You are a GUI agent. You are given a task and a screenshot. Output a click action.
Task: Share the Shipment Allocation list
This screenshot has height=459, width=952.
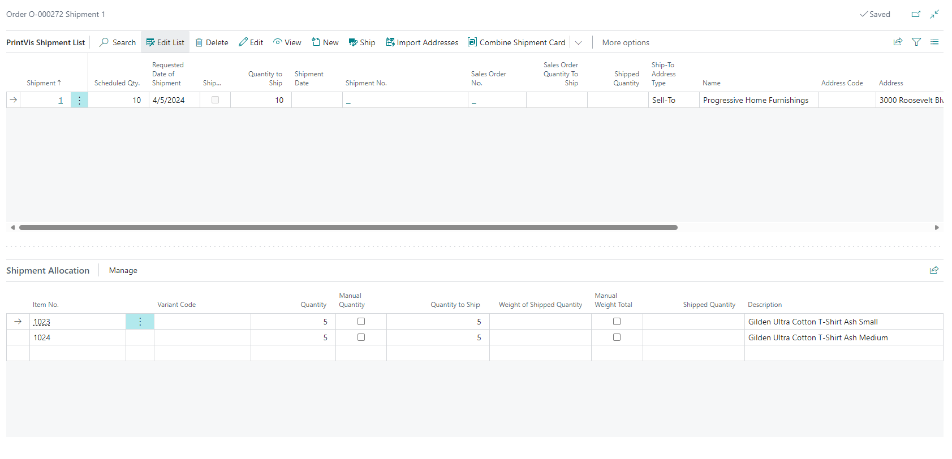(x=934, y=270)
